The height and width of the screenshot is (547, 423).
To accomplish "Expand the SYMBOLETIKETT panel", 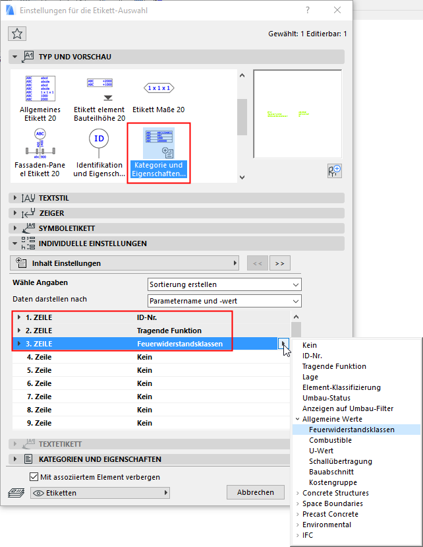I will coord(14,228).
